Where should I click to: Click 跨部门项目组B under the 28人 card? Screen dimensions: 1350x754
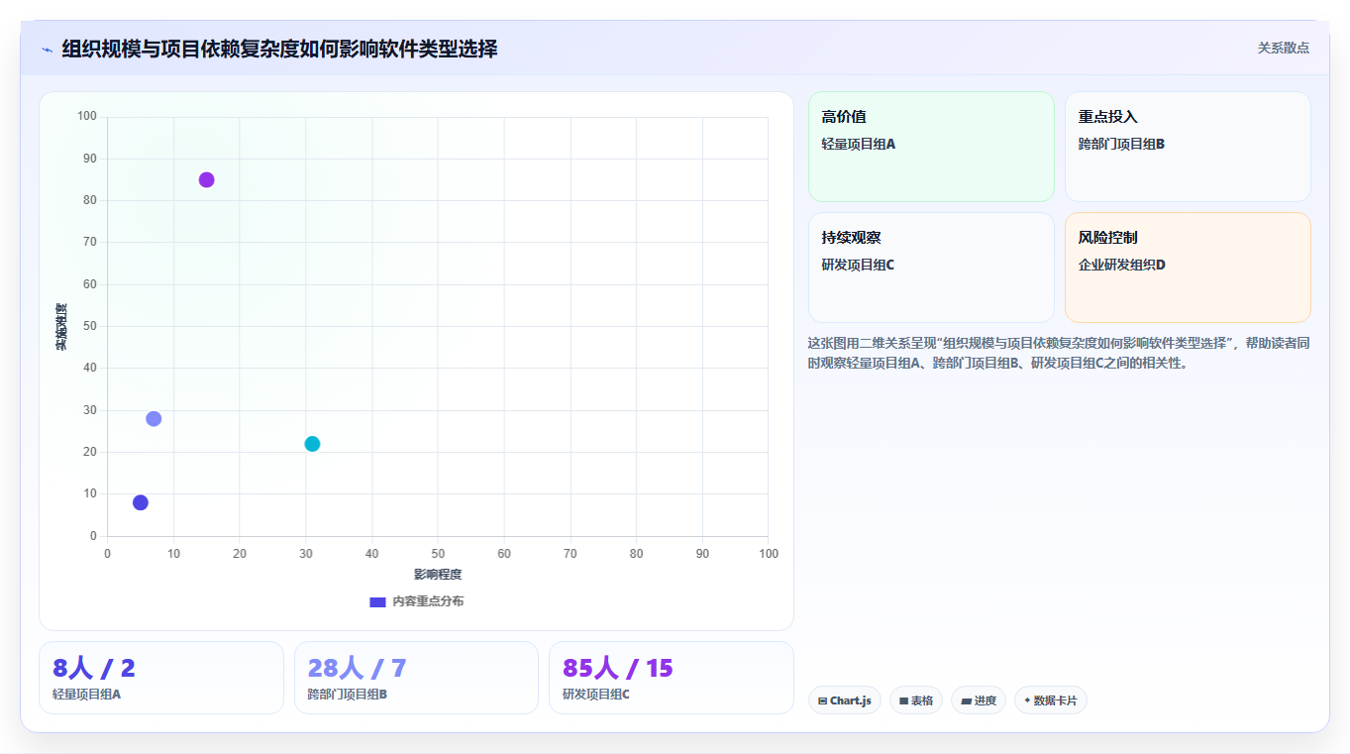pyautogui.click(x=348, y=695)
